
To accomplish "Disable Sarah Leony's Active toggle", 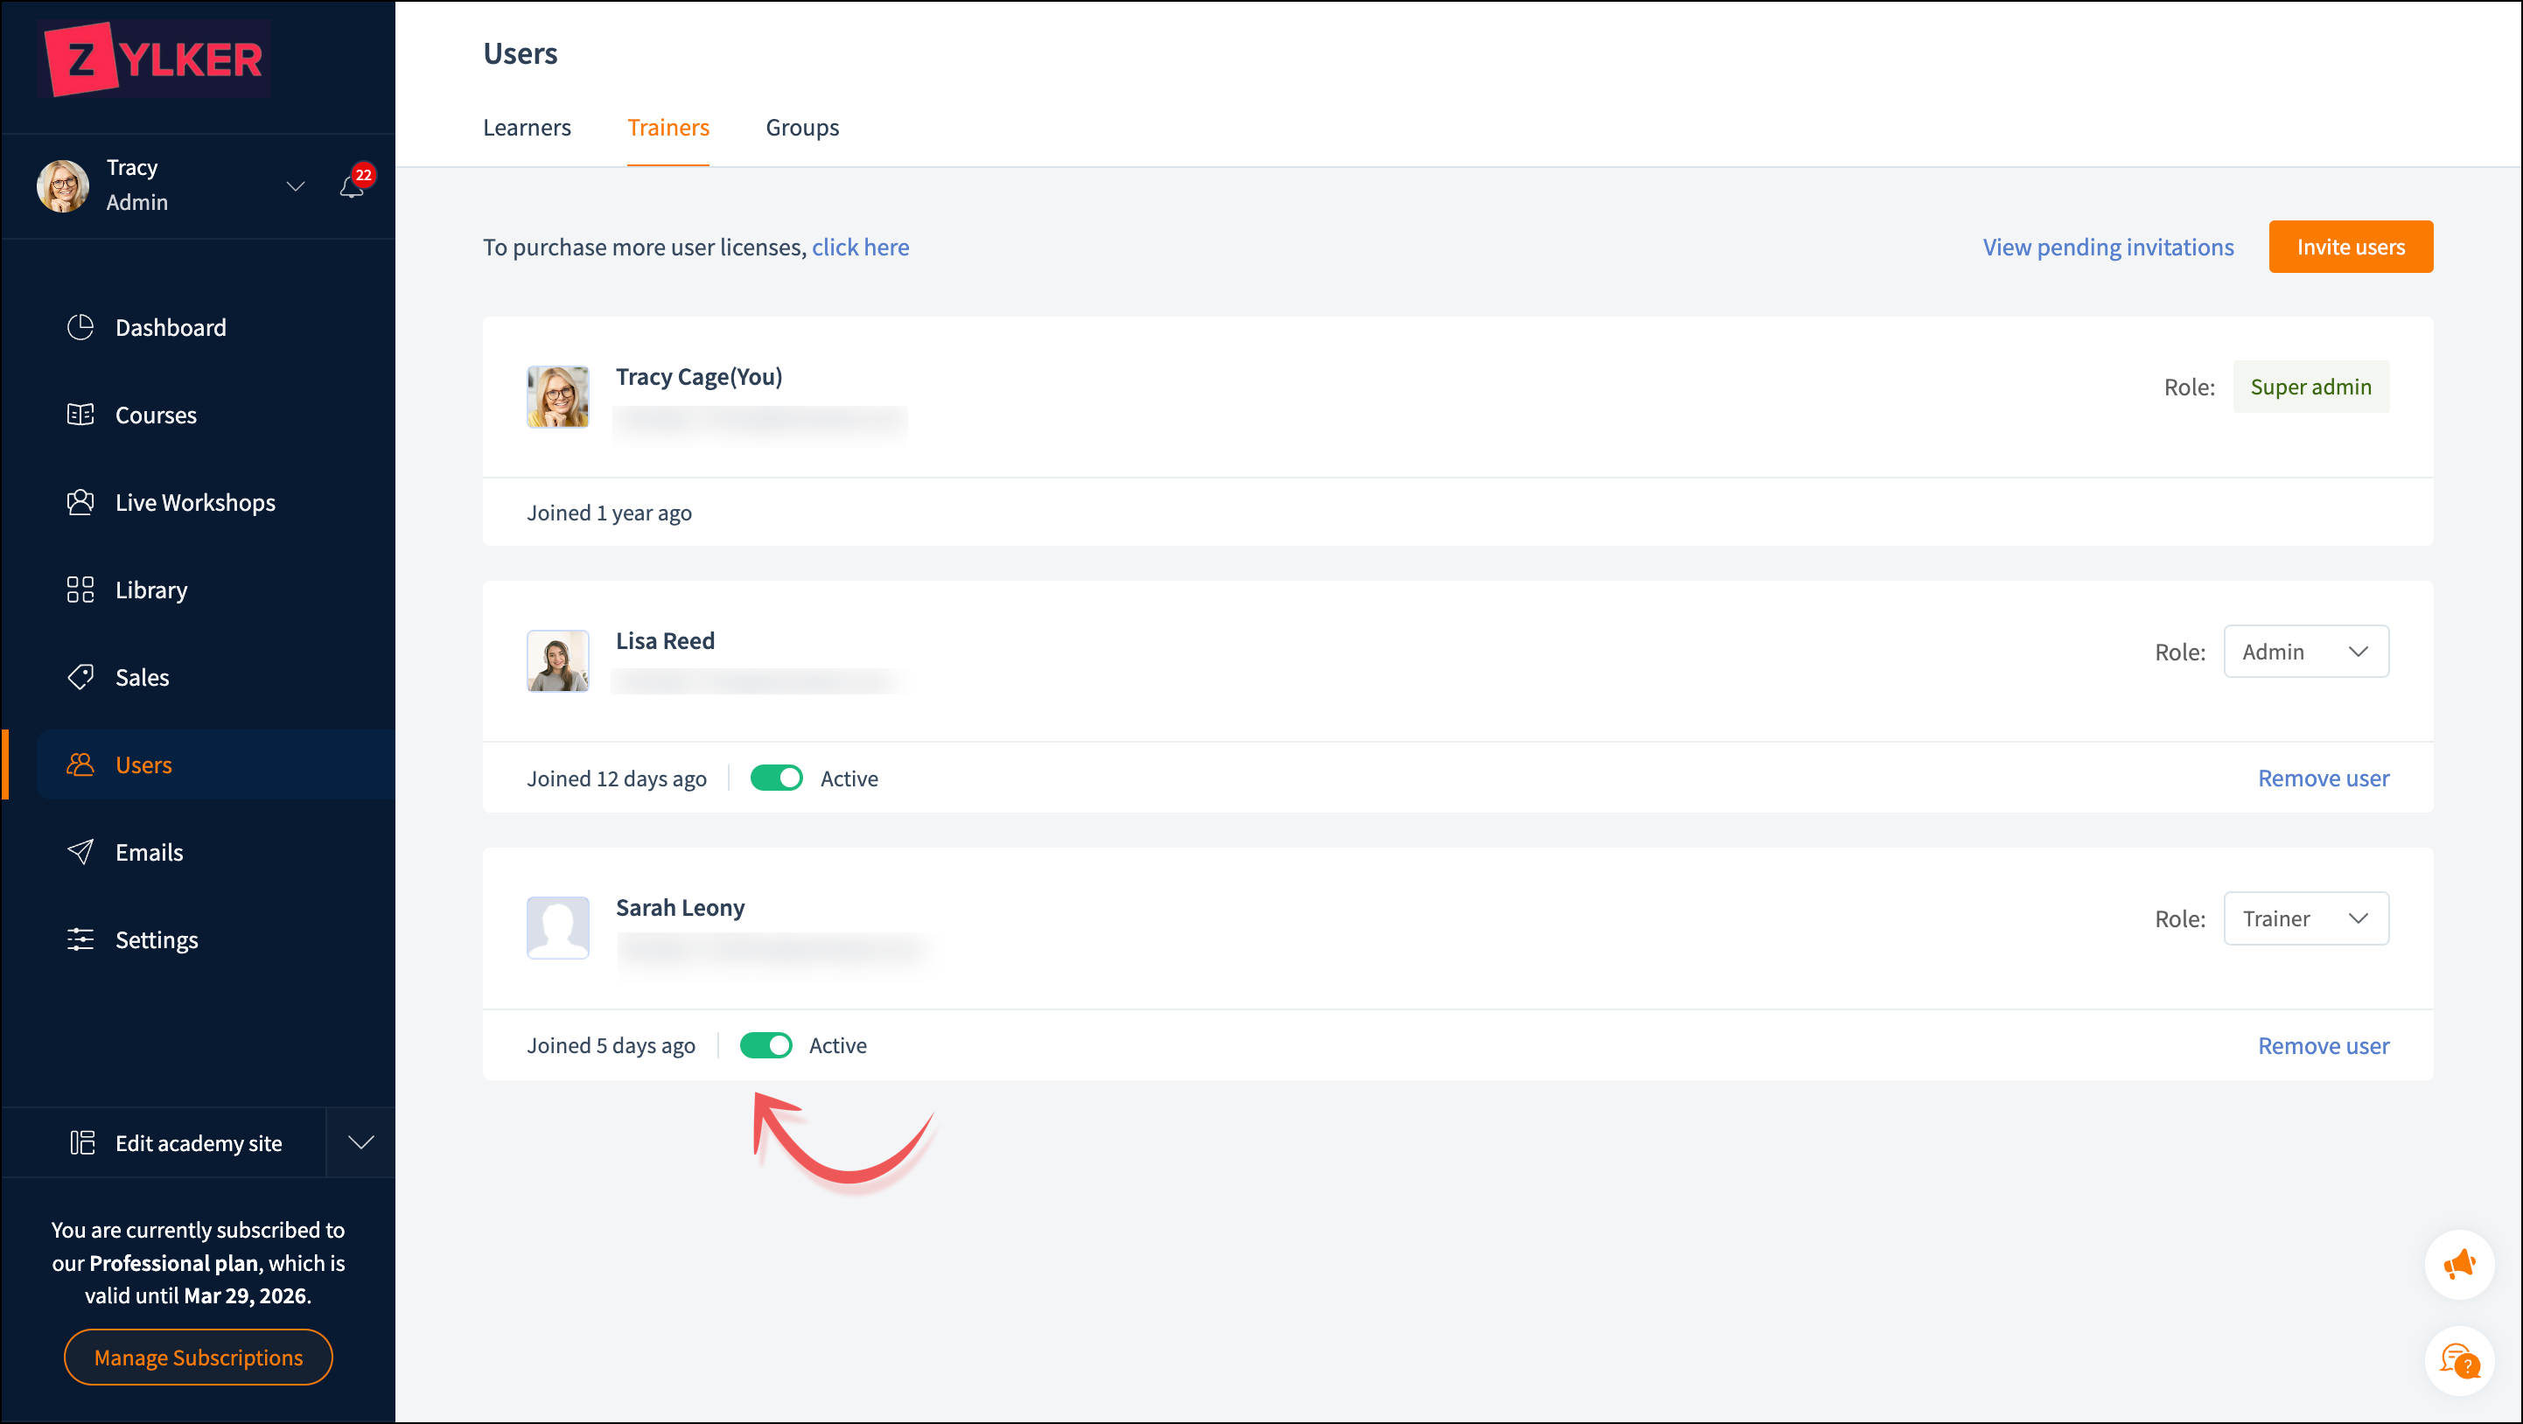I will coord(765,1045).
